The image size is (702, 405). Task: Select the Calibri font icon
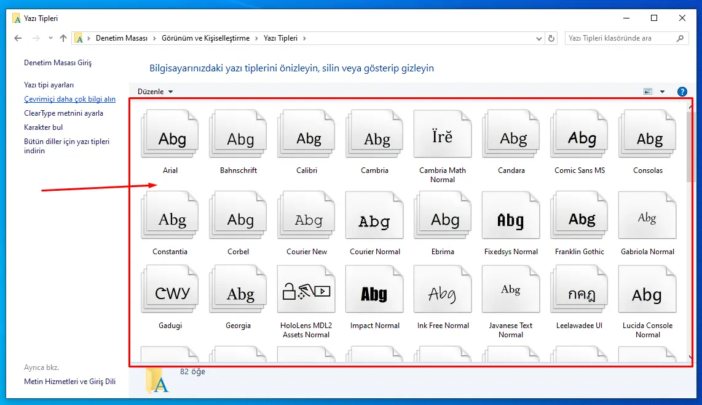click(306, 134)
